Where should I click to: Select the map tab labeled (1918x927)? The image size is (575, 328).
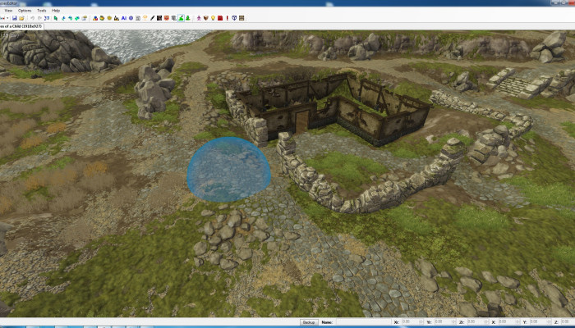21,26
